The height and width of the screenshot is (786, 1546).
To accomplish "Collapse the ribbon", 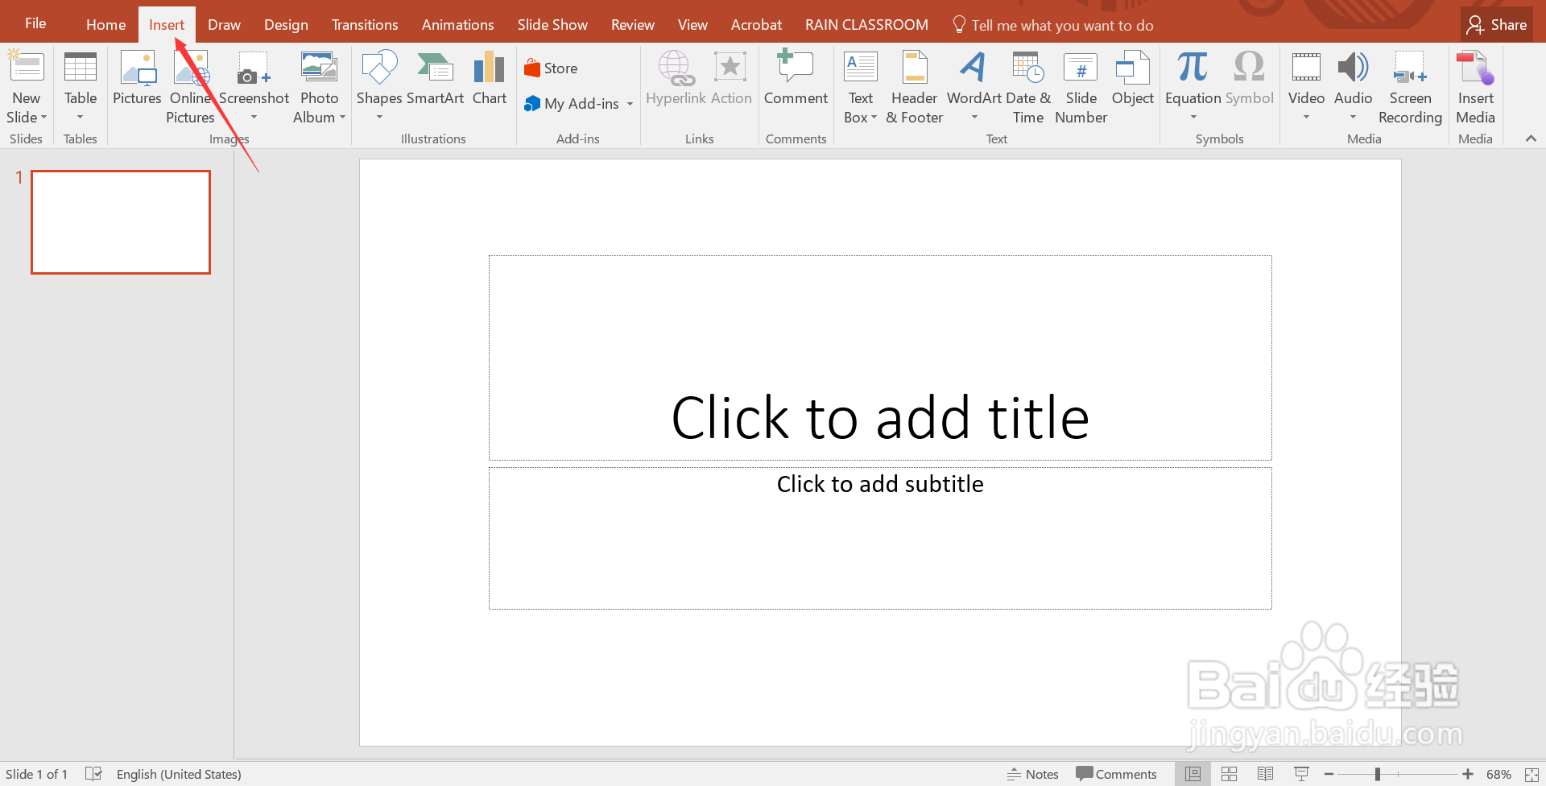I will 1531,139.
